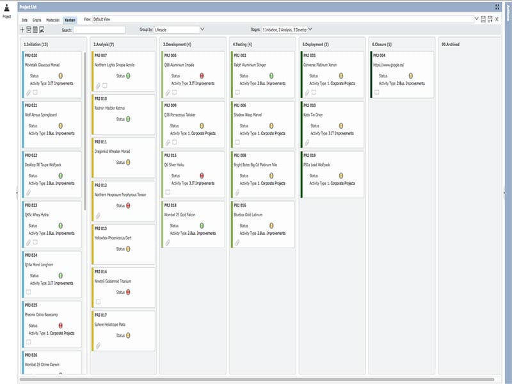Open attachments paperclip on PRJ 016 card
This screenshot has height=384, width=512.
pos(237,243)
